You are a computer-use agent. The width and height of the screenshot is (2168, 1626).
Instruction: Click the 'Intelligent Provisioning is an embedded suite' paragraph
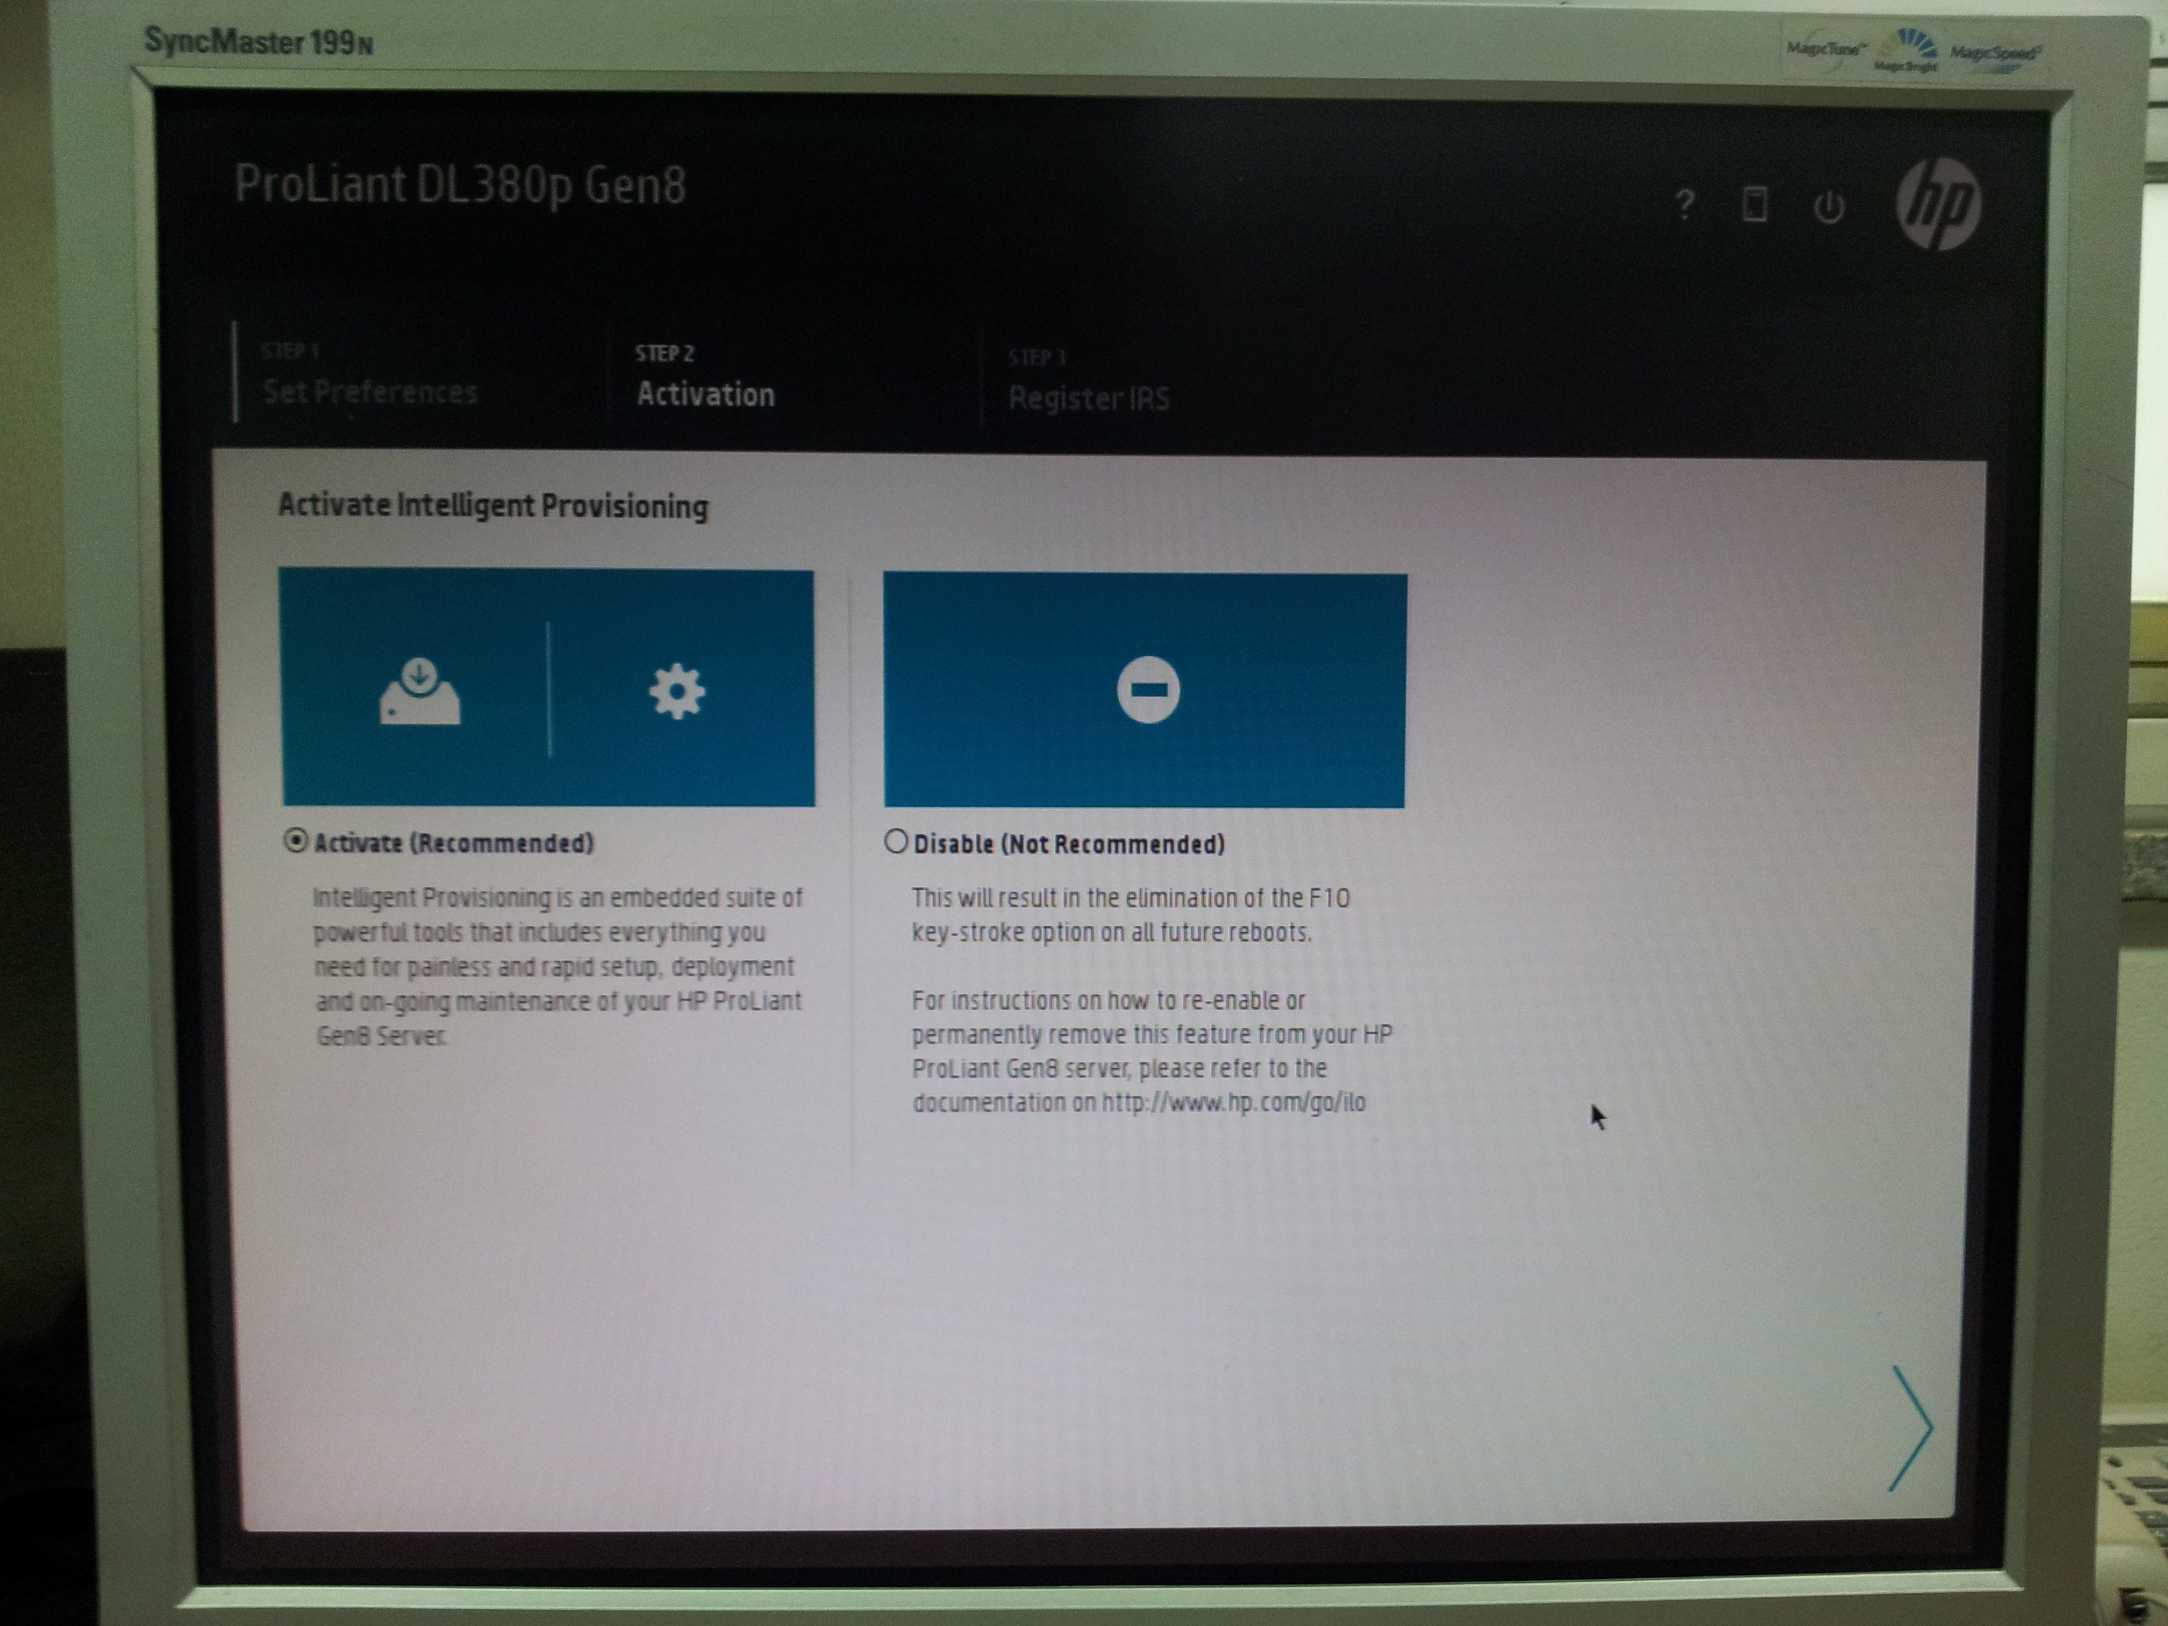point(558,966)
